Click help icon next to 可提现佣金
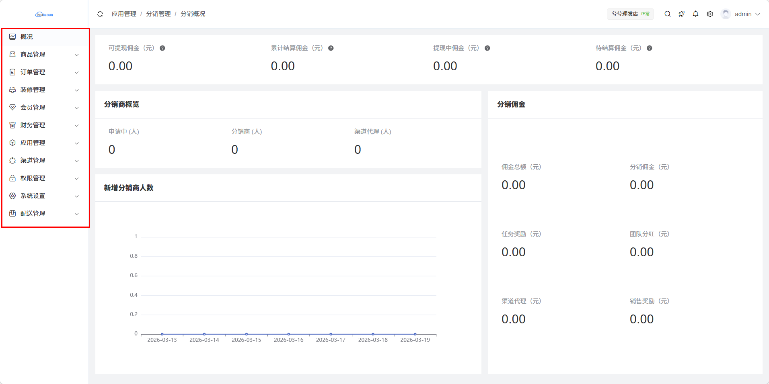 click(162, 48)
